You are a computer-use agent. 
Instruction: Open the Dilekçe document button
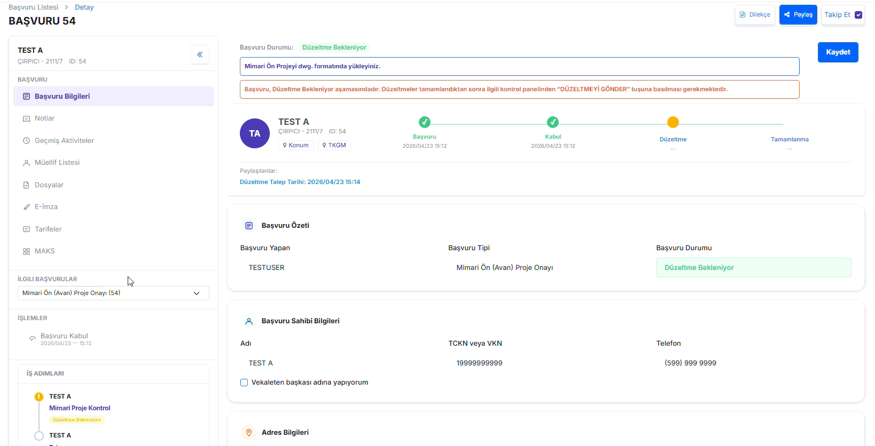click(x=755, y=15)
